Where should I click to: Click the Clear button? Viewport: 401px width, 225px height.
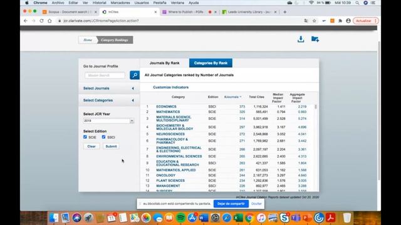coord(91,146)
